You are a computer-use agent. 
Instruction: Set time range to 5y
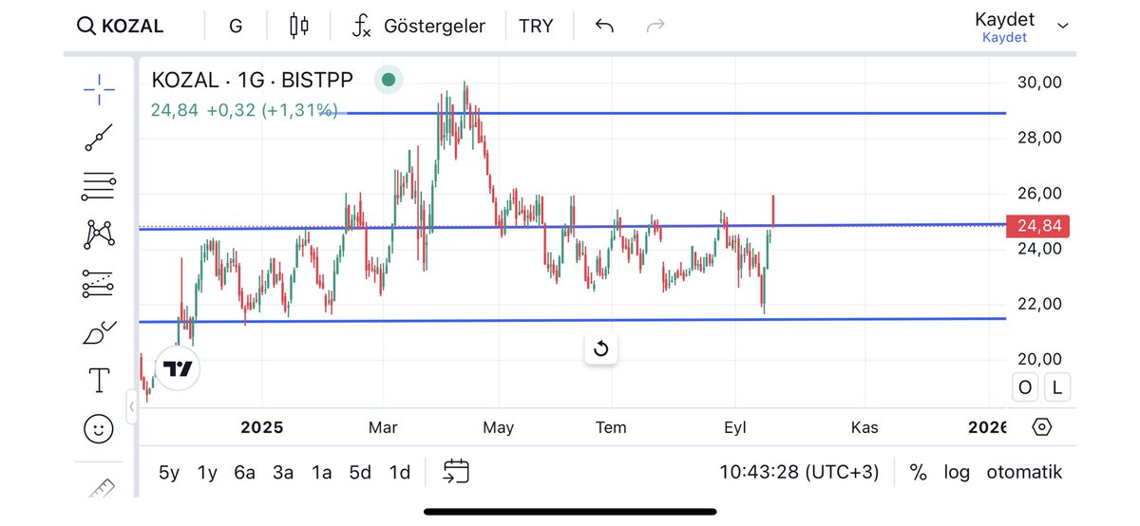pos(168,472)
